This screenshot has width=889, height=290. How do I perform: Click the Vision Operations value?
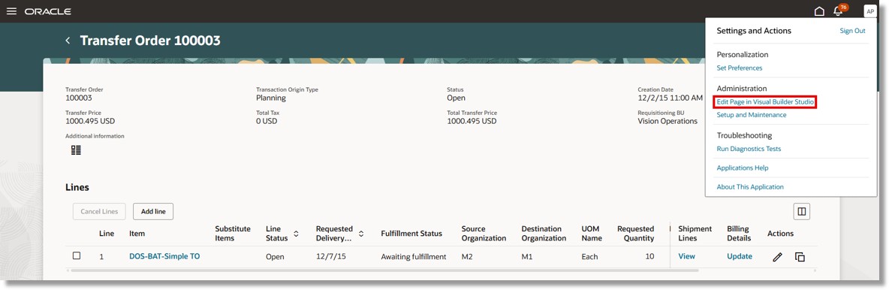[x=668, y=121]
